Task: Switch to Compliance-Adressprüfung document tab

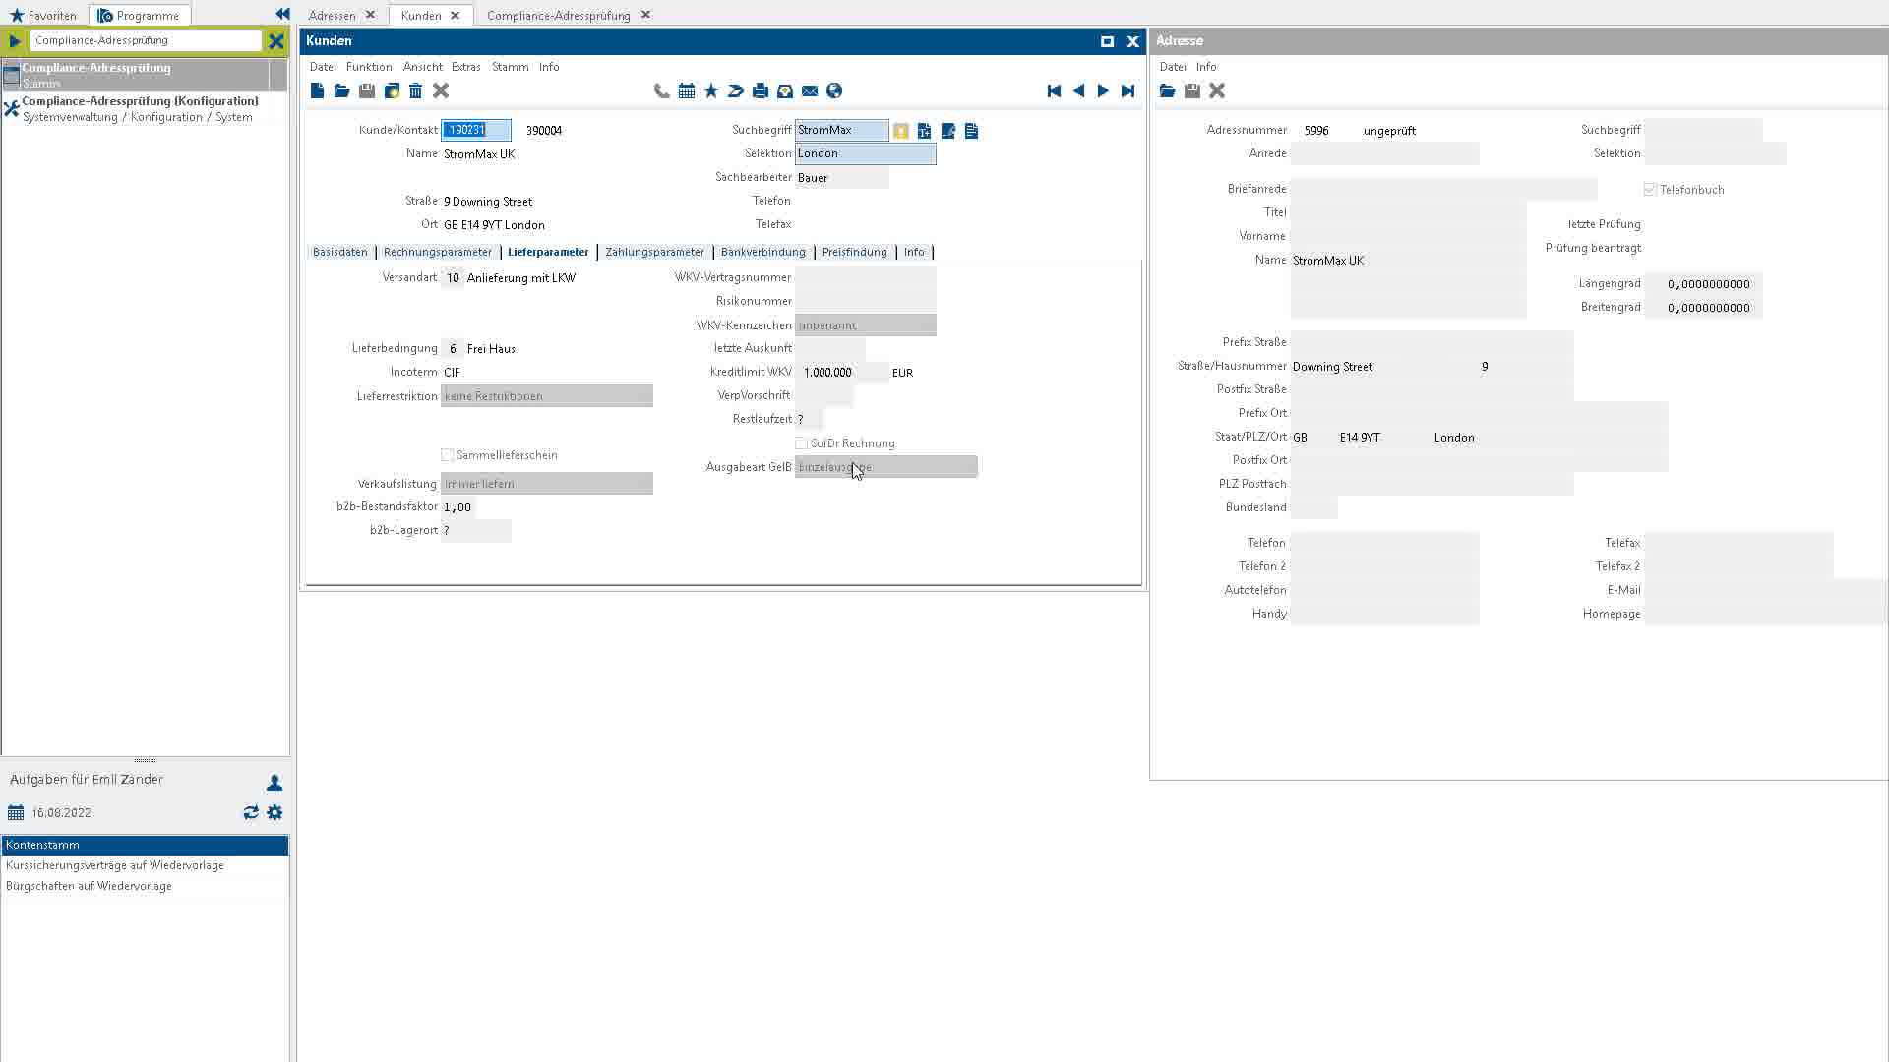Action: pos(559,15)
